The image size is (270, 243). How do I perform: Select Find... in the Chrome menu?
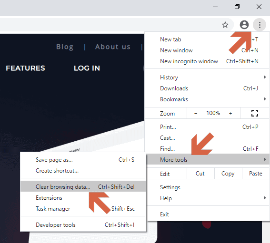pyautogui.click(x=207, y=149)
